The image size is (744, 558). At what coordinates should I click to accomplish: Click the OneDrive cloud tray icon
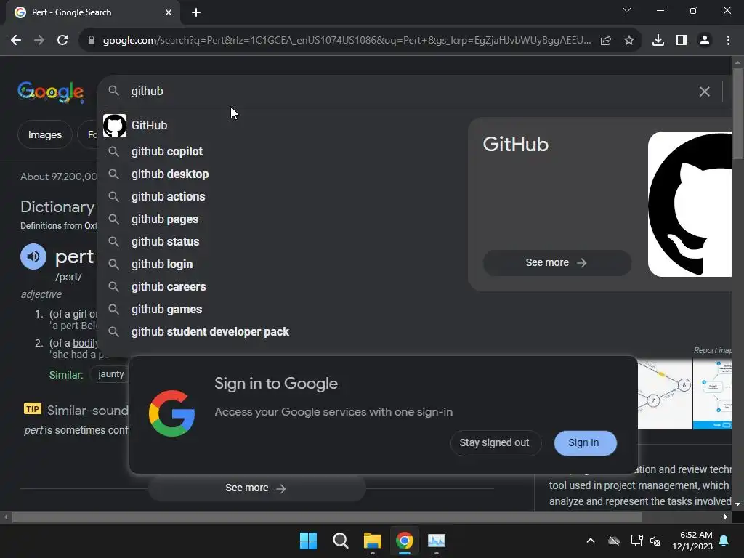[614, 541]
